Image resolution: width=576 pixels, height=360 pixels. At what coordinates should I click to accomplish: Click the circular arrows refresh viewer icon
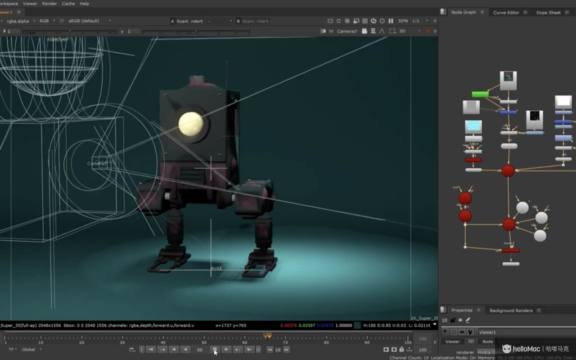point(373,21)
